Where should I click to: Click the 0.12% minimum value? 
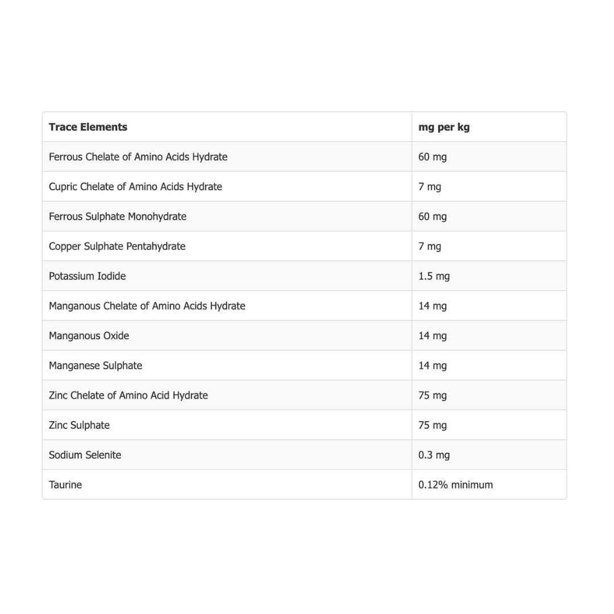click(x=455, y=485)
